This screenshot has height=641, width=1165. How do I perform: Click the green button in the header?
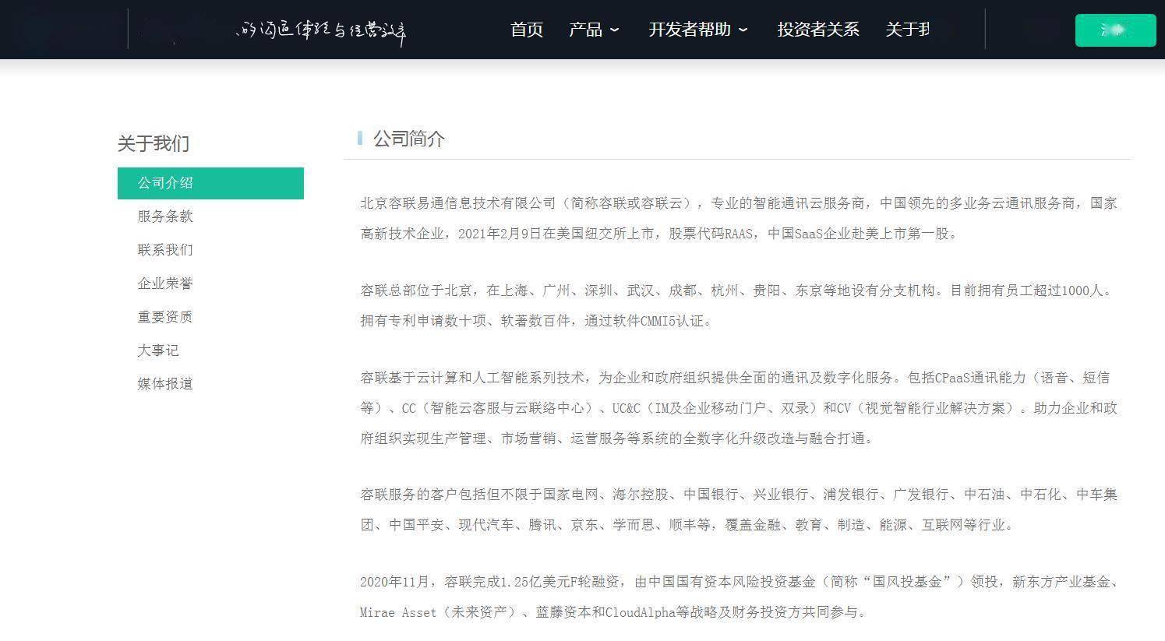(x=1115, y=30)
